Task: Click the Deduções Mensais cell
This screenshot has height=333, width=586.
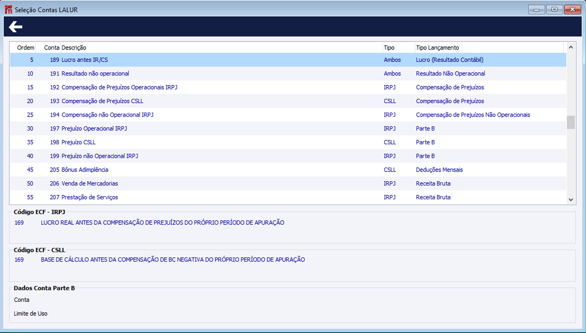Action: [x=439, y=169]
